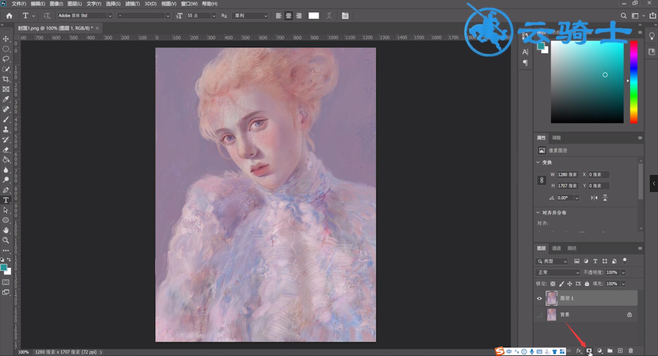Open the fill 填充 dropdown arrow
This screenshot has width=658, height=356.
coord(623,284)
